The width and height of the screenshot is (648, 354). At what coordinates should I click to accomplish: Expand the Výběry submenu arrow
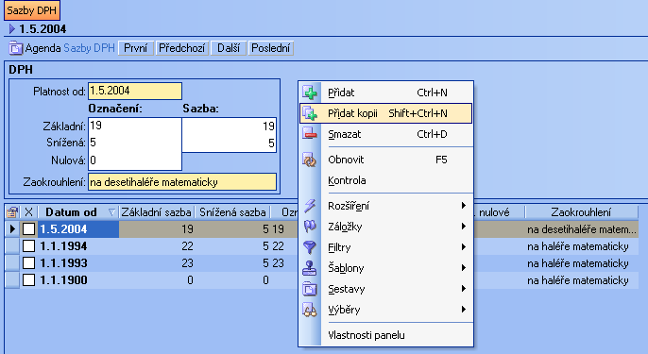pos(464,309)
